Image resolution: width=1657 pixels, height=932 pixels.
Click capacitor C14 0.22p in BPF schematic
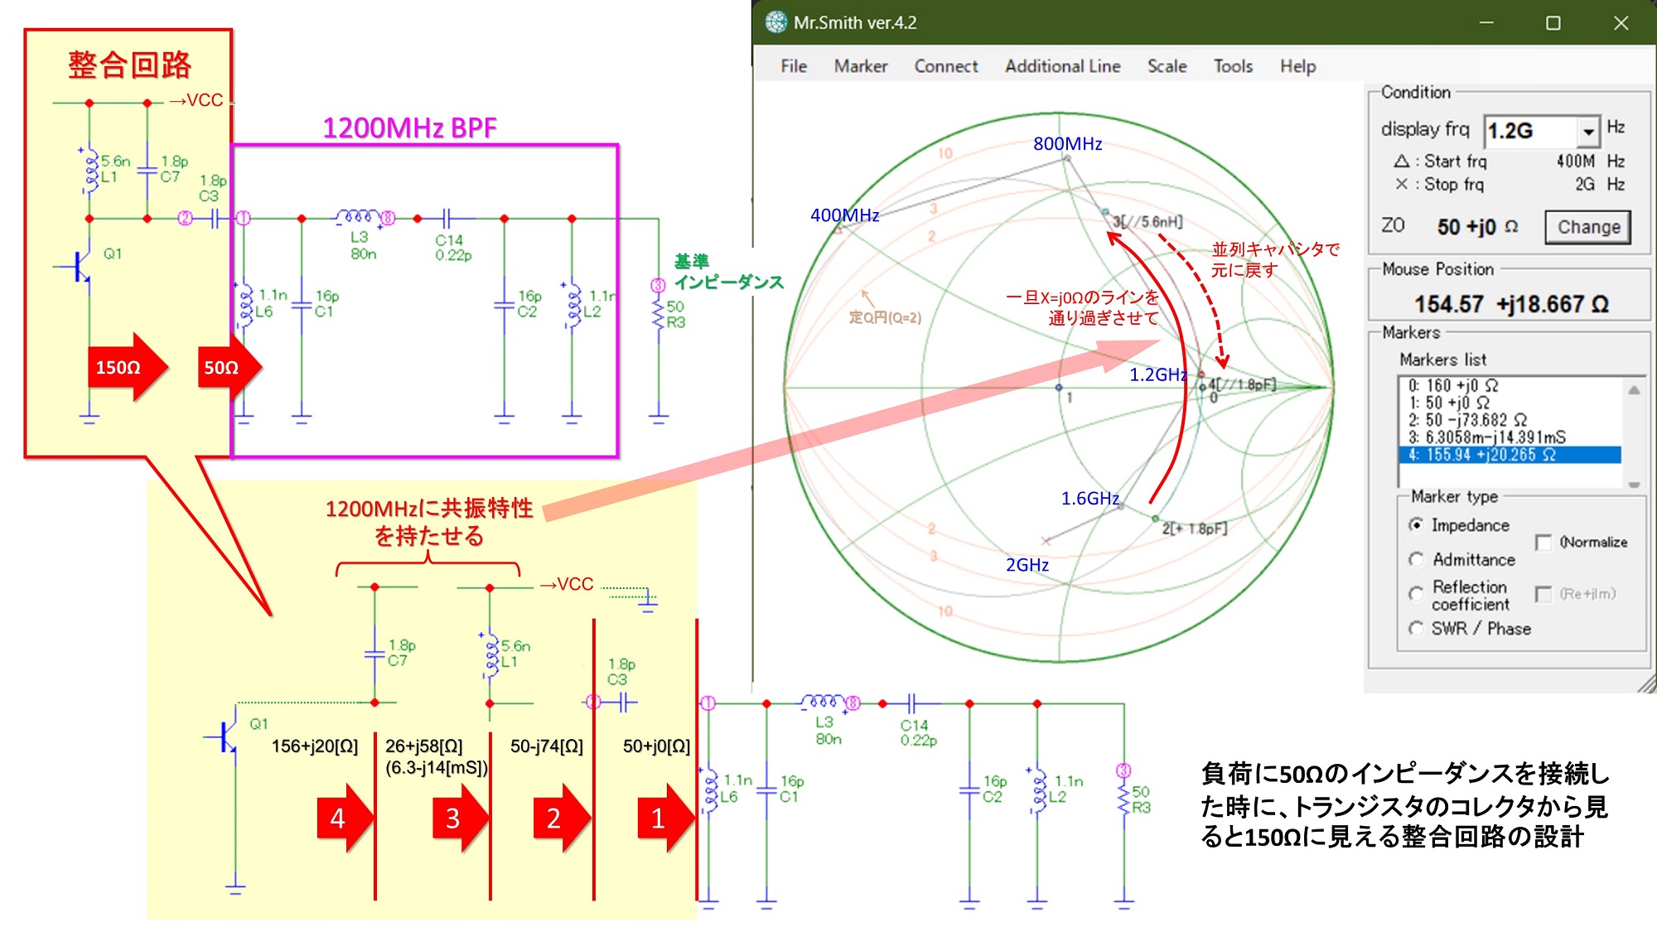[x=447, y=219]
